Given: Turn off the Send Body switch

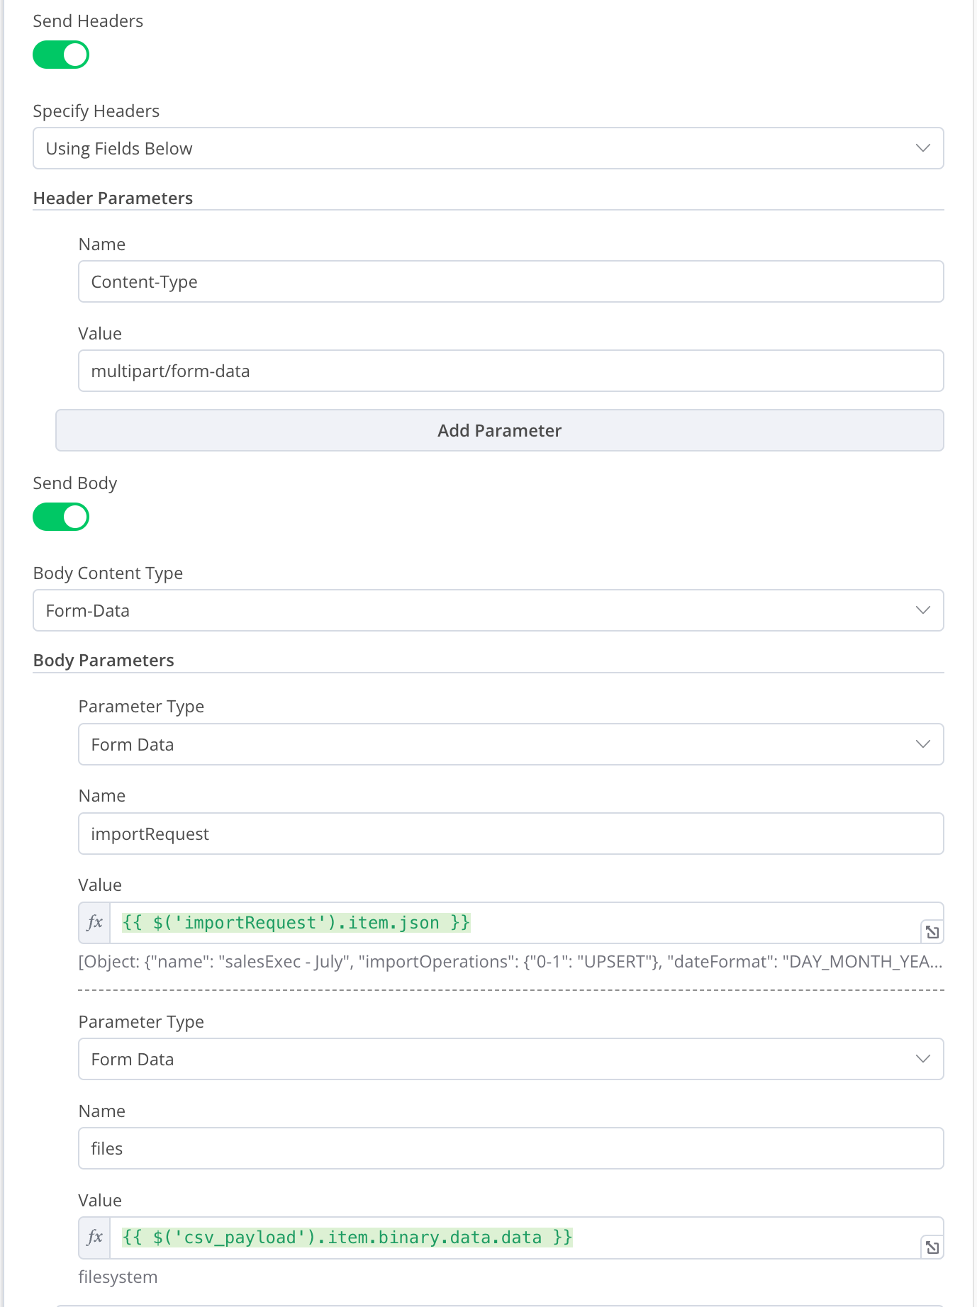Looking at the screenshot, I should (x=61, y=517).
